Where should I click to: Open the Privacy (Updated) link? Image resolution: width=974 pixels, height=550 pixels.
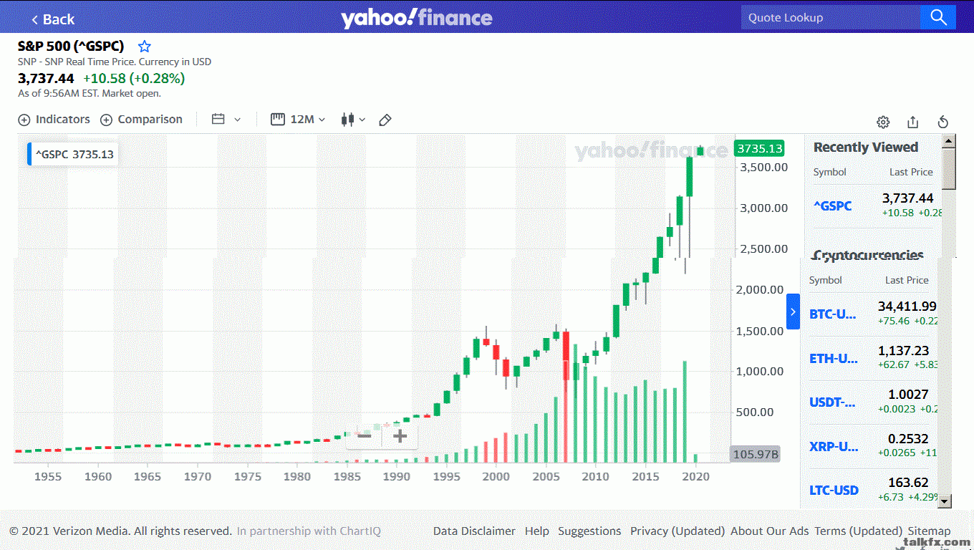pos(678,531)
